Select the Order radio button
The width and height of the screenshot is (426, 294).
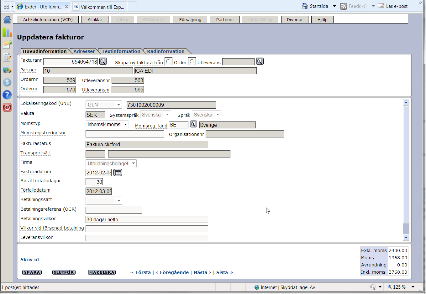(168, 61)
